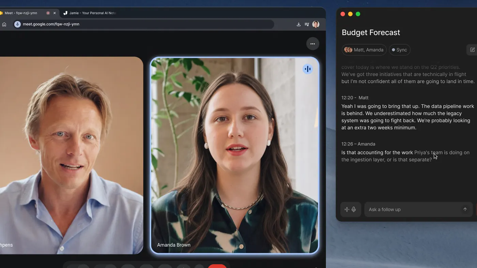Screen dimensions: 477x268
Task: Select the man's video tile on the left
Action: tap(72, 155)
